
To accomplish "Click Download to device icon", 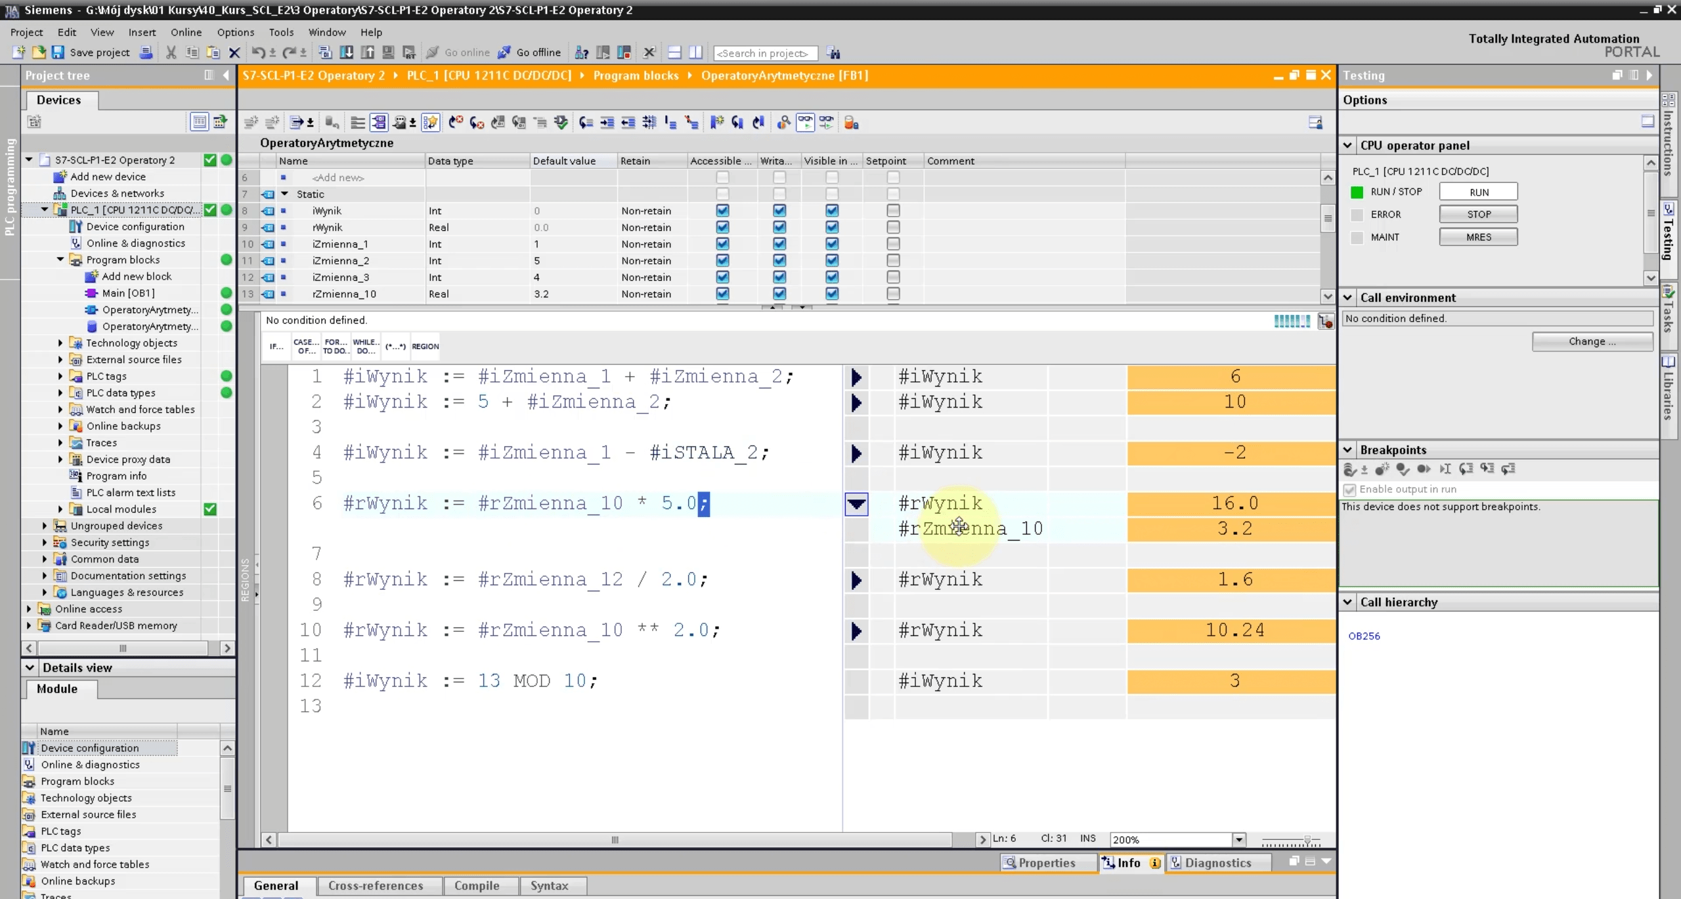I will coord(346,52).
